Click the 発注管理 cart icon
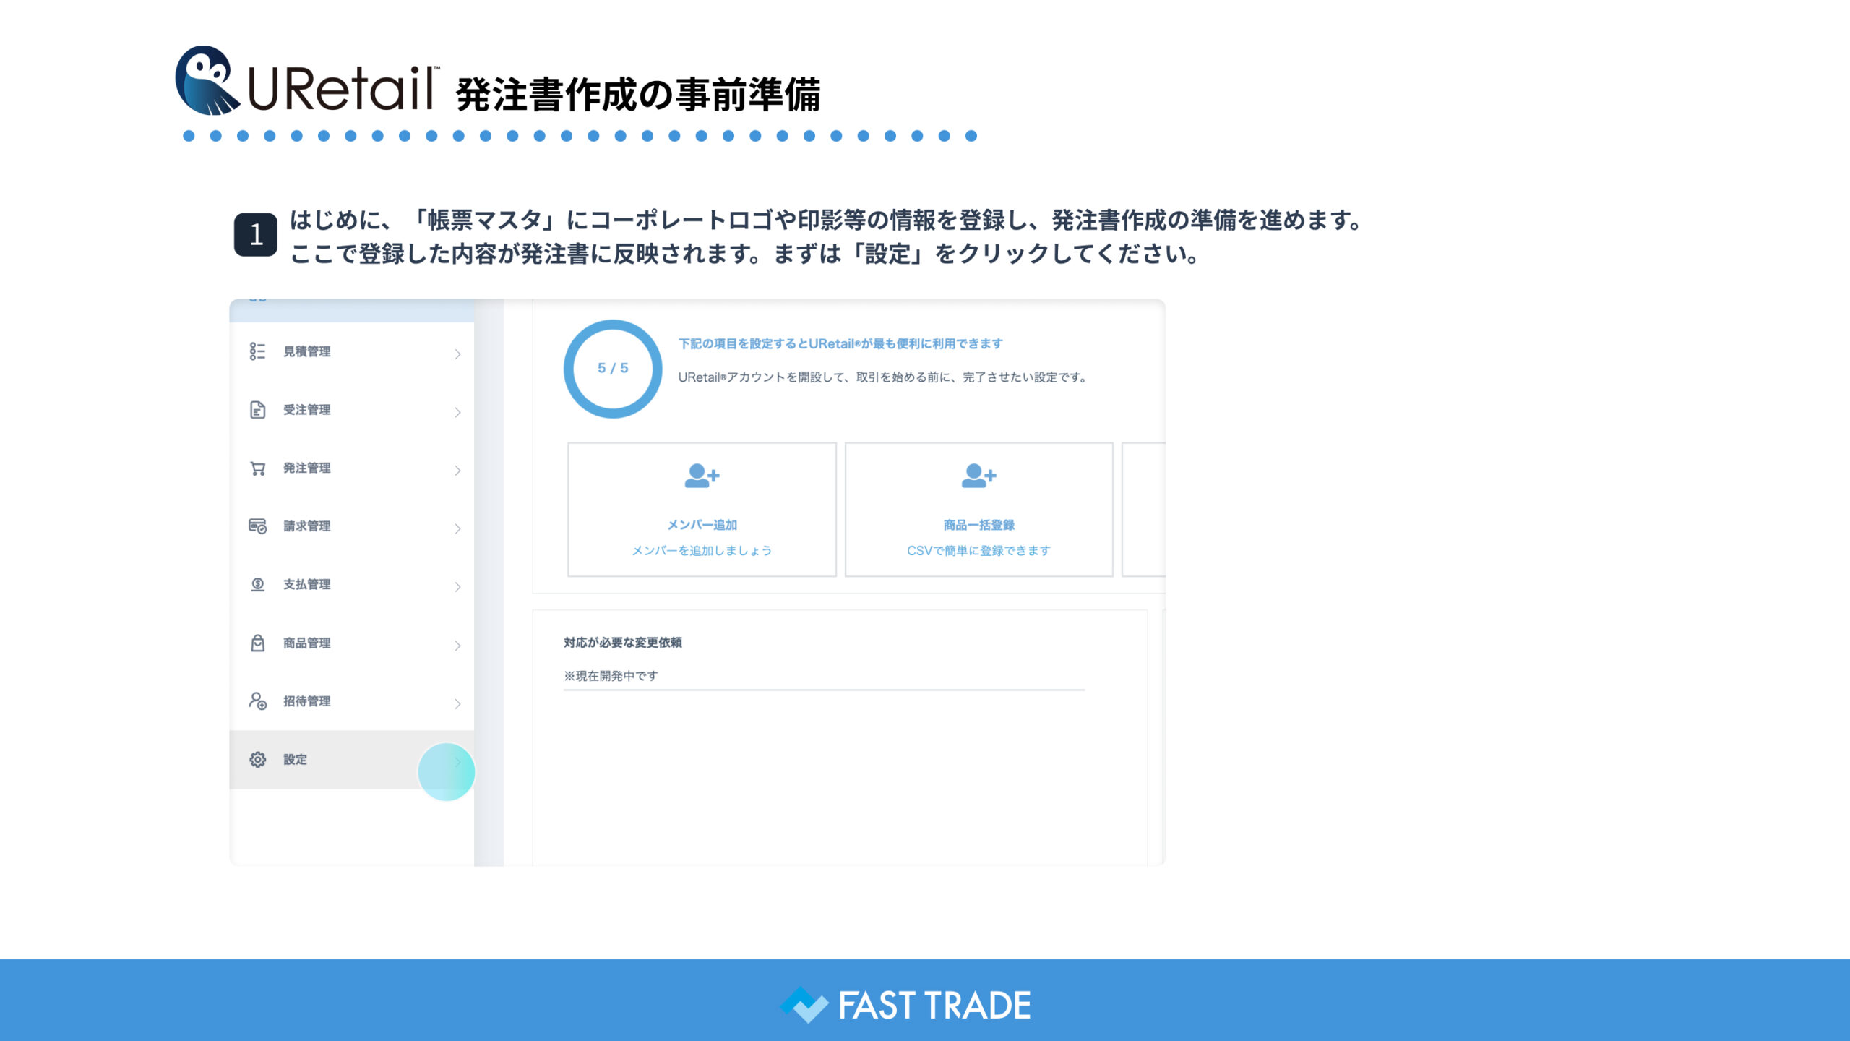The height and width of the screenshot is (1041, 1850). (x=257, y=468)
